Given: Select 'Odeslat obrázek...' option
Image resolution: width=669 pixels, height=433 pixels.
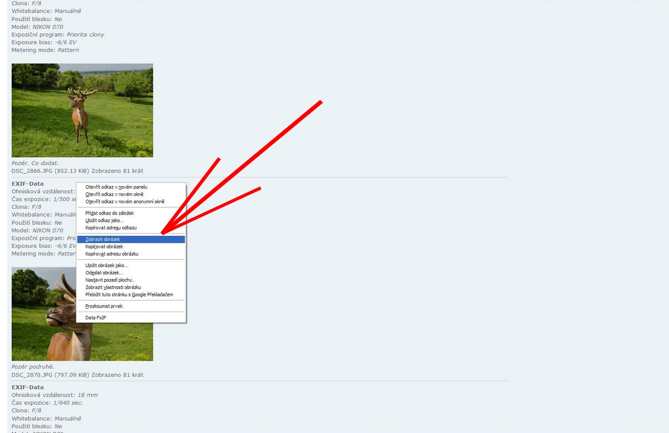Looking at the screenshot, I should tap(104, 273).
